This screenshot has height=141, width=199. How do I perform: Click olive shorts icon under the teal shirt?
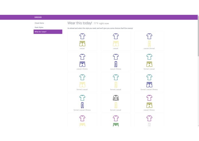tap(149, 64)
